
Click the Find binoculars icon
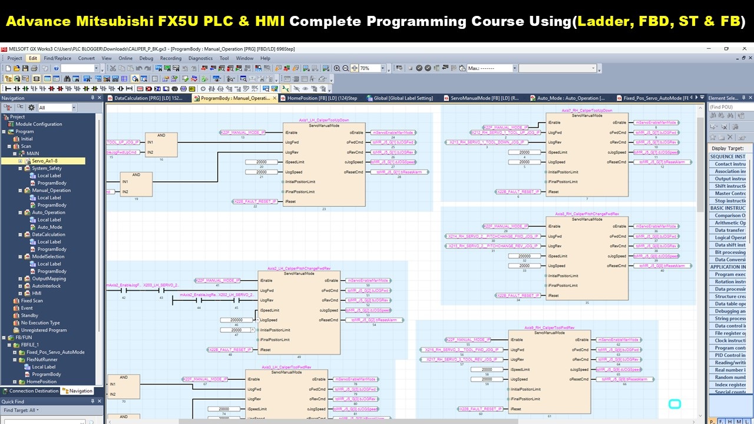coord(67,78)
